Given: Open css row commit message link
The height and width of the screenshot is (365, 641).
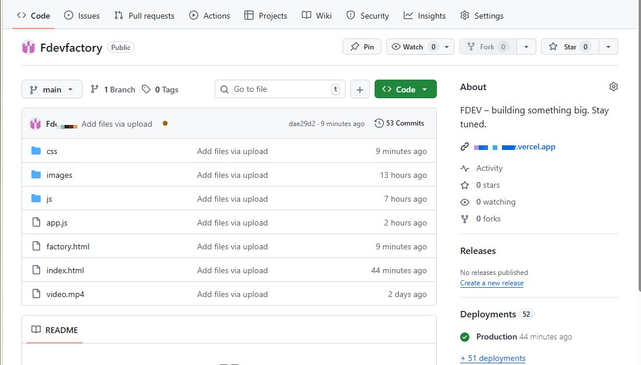Looking at the screenshot, I should (232, 151).
